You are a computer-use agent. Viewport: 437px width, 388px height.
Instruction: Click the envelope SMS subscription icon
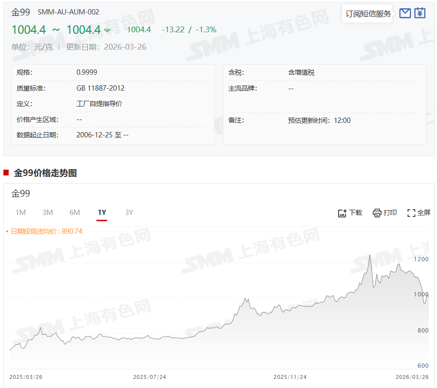tap(405, 13)
